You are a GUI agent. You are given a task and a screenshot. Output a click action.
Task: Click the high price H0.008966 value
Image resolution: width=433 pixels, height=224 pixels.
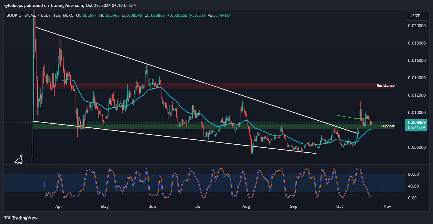point(109,15)
